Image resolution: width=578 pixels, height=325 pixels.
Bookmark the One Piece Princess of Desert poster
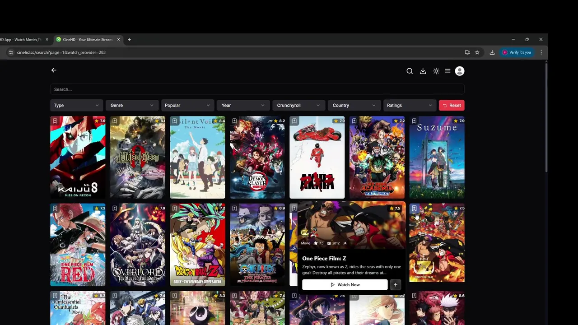(234, 209)
